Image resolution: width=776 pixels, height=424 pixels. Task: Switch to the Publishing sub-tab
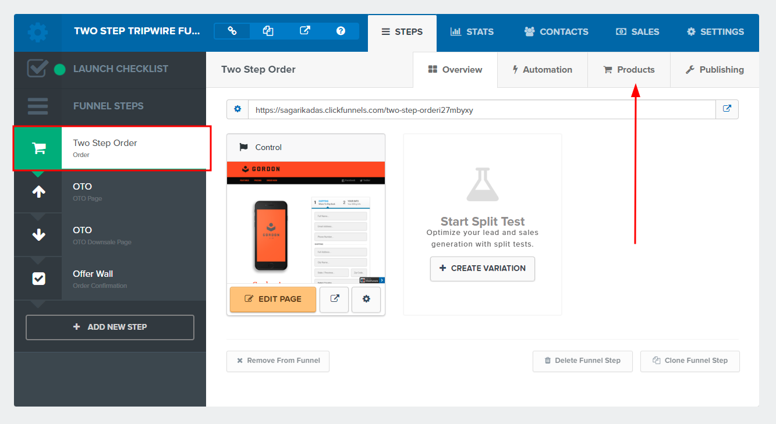pyautogui.click(x=715, y=70)
